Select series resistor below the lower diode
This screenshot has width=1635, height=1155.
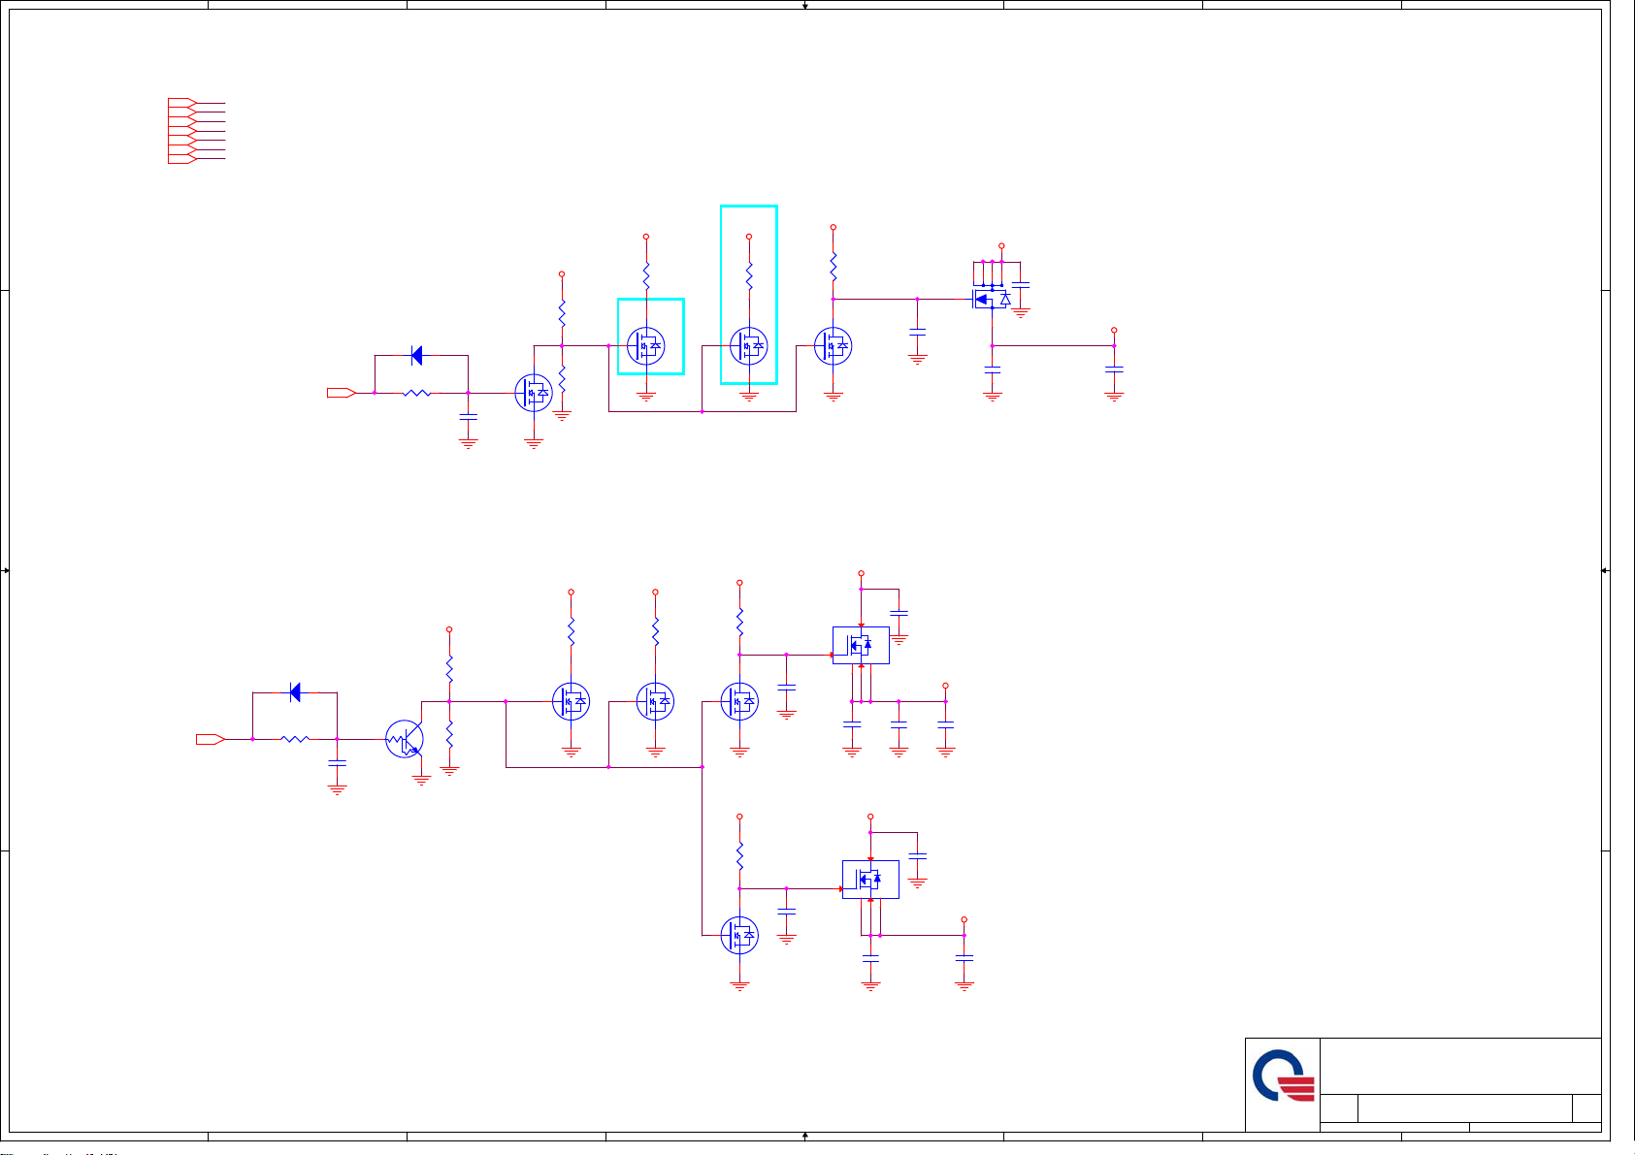pos(295,739)
